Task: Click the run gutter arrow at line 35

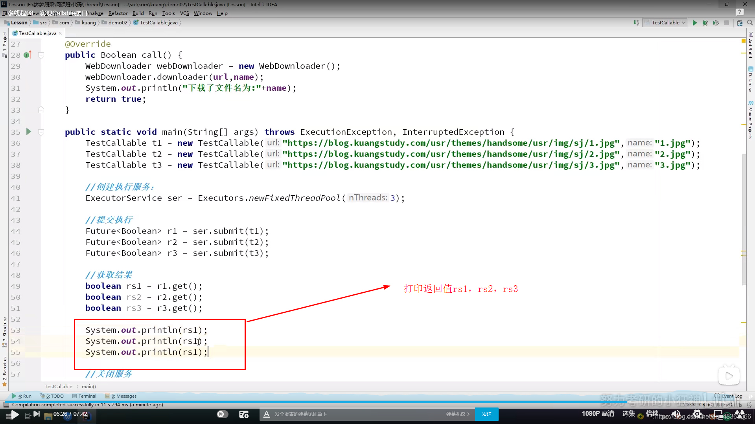Action: [28, 132]
